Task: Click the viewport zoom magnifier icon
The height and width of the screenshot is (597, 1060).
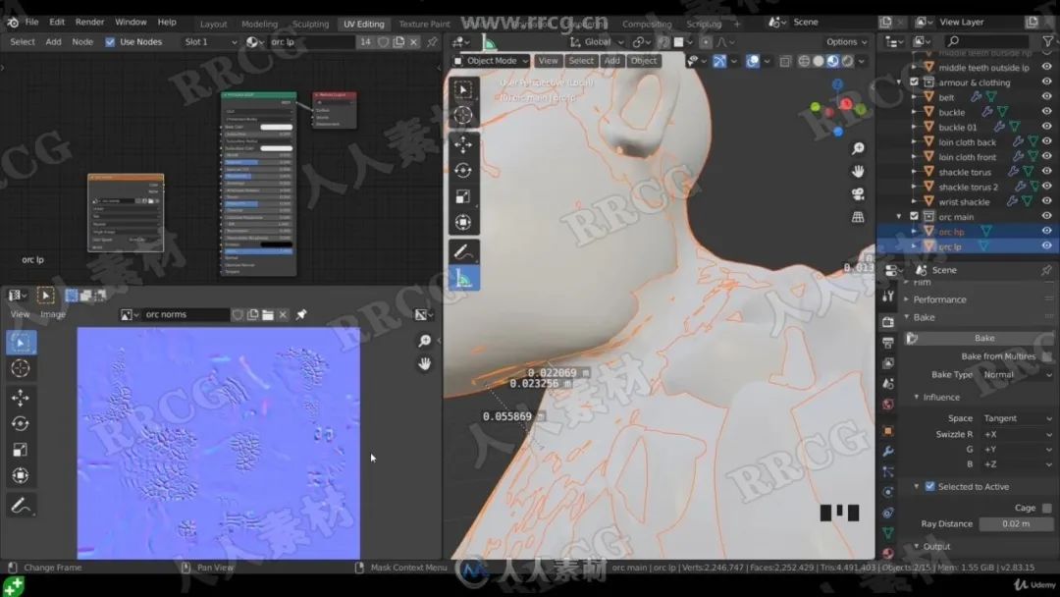Action: coord(858,148)
